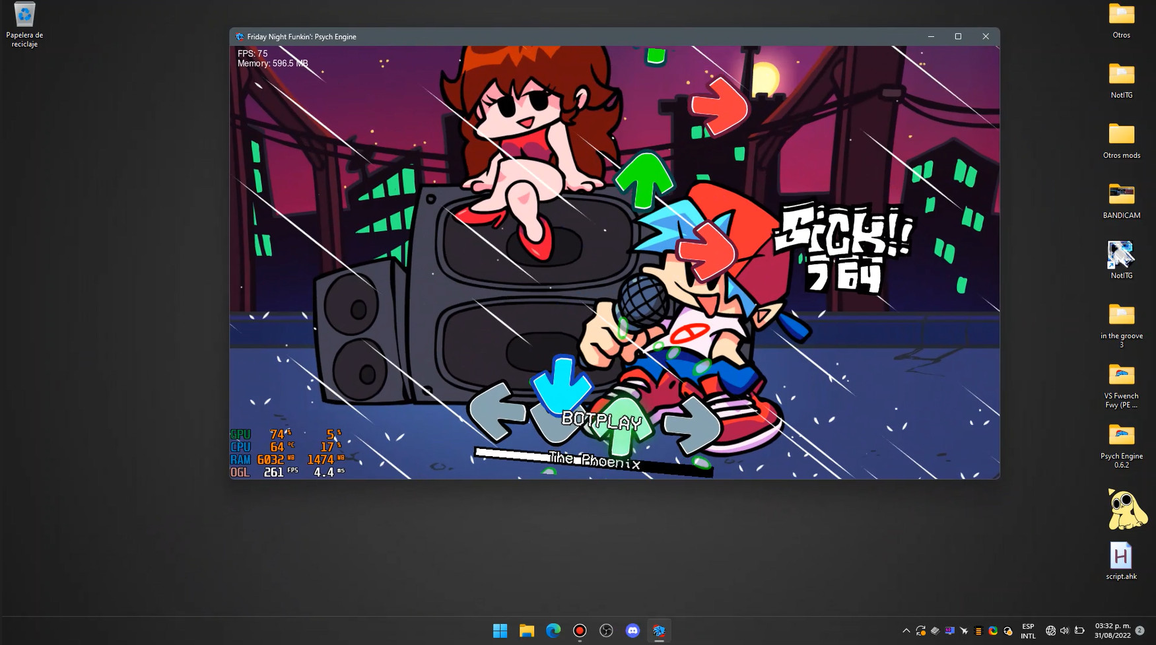
Task: Click the gray left arrow receptor
Action: point(496,411)
